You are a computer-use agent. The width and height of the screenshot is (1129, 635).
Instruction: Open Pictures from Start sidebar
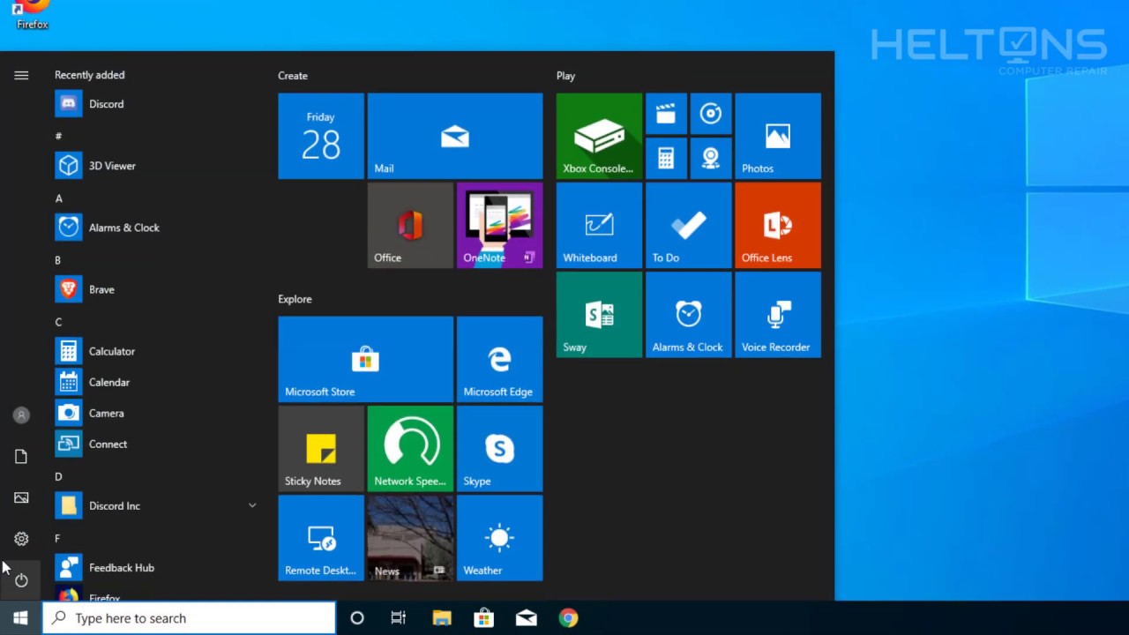click(x=21, y=497)
